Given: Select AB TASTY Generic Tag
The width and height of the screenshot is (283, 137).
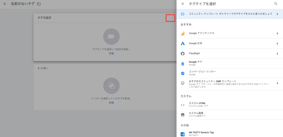Looking at the screenshot, I should (230, 134).
